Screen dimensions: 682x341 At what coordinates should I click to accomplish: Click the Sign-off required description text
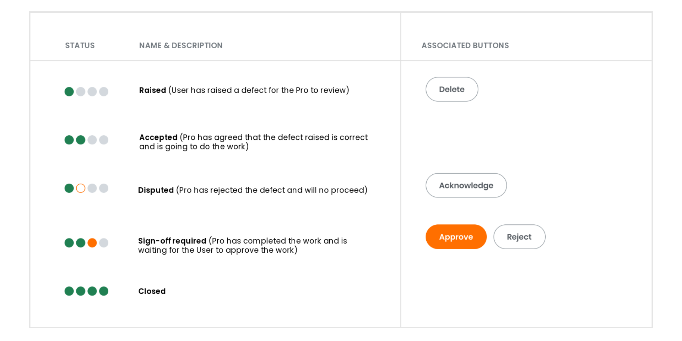pos(243,245)
